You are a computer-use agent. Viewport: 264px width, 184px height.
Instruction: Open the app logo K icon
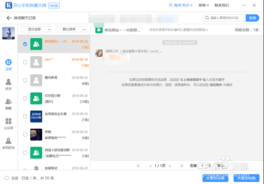[9, 5]
